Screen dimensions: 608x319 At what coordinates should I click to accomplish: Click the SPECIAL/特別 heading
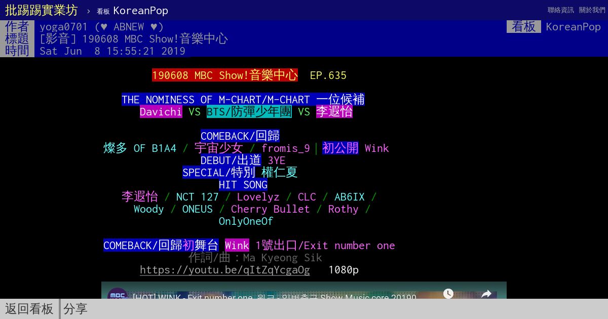(x=219, y=173)
